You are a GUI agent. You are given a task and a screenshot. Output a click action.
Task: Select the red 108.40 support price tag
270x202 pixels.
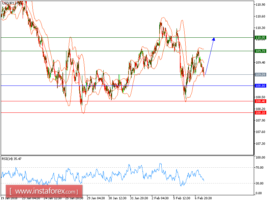tap(260, 101)
